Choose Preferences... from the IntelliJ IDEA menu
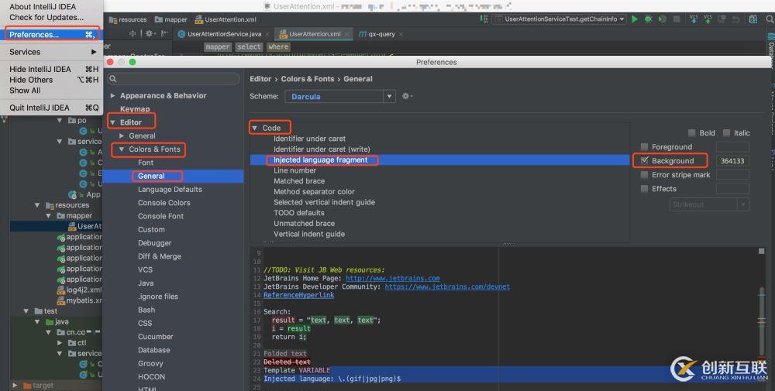The height and width of the screenshot is (391, 775). pyautogui.click(x=34, y=35)
